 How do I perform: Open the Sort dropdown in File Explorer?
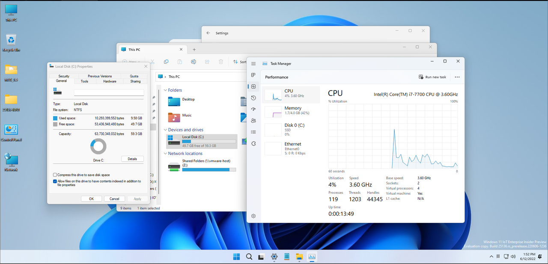(x=239, y=62)
